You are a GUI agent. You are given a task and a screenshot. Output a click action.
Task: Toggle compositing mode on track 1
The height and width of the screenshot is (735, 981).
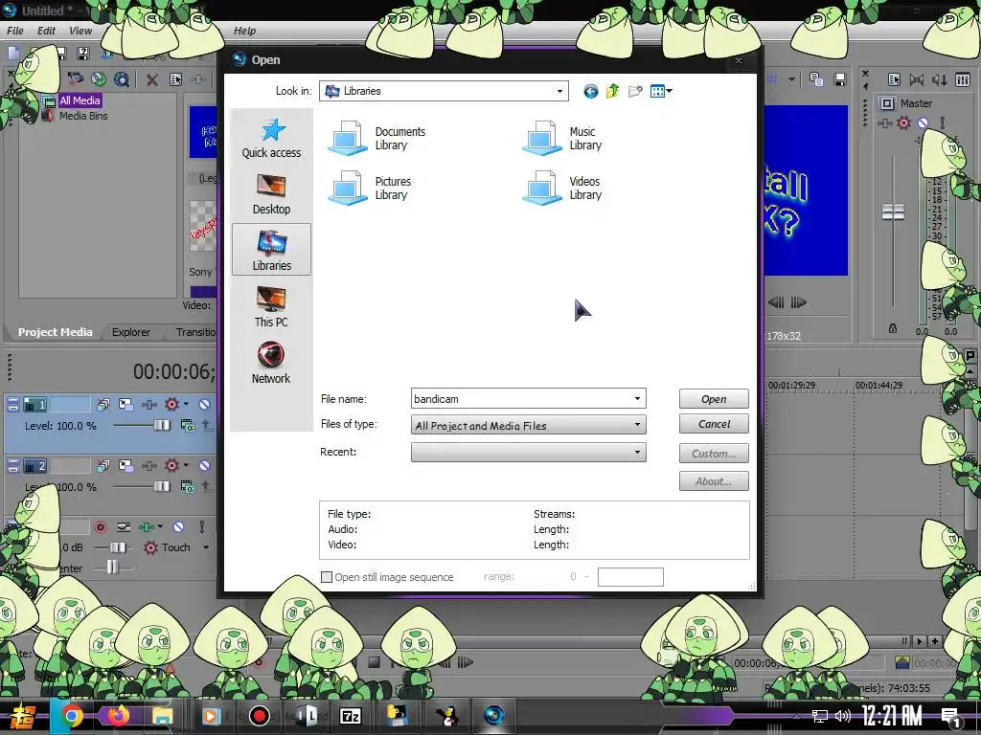pyautogui.click(x=187, y=426)
